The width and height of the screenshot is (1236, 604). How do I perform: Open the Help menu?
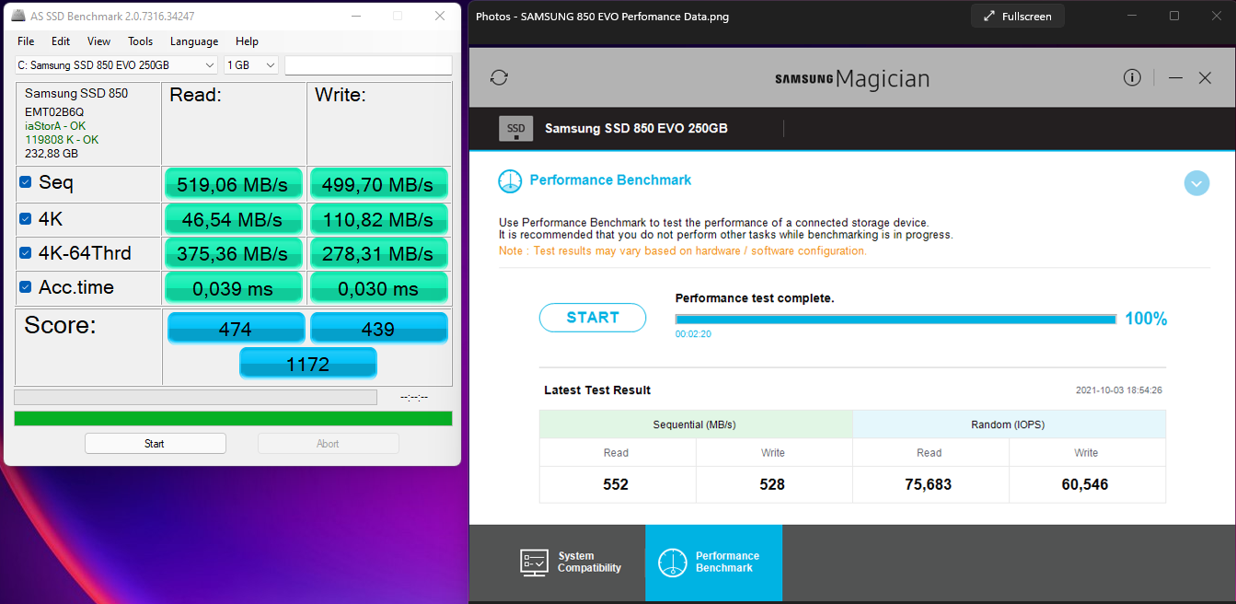[x=247, y=41]
